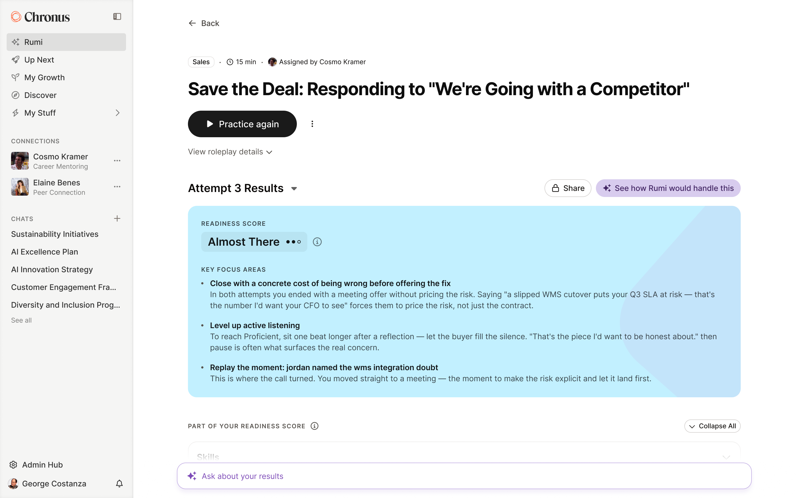This screenshot has width=796, height=498.
Task: Click the Ask about your results field
Action: [x=464, y=476]
